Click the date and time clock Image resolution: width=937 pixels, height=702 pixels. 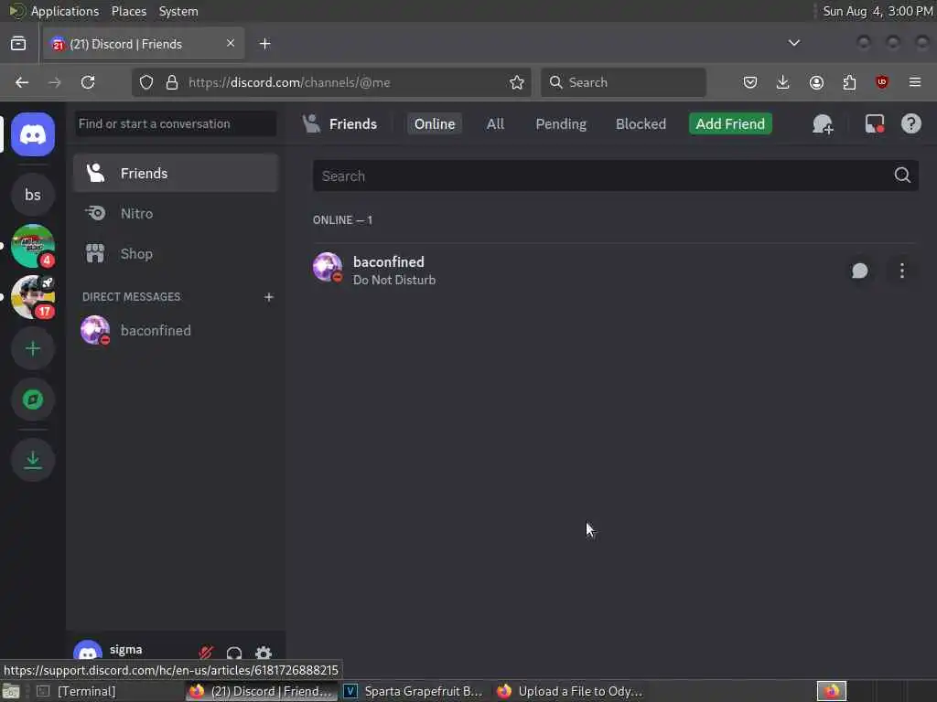click(878, 11)
